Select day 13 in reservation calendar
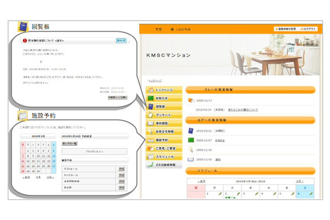The height and width of the screenshot is (220, 330). (x=54, y=156)
